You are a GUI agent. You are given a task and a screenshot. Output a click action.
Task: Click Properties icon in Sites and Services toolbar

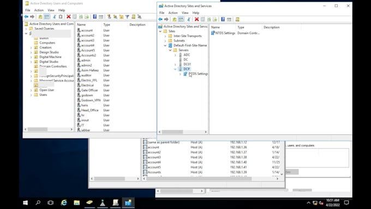click(203, 19)
